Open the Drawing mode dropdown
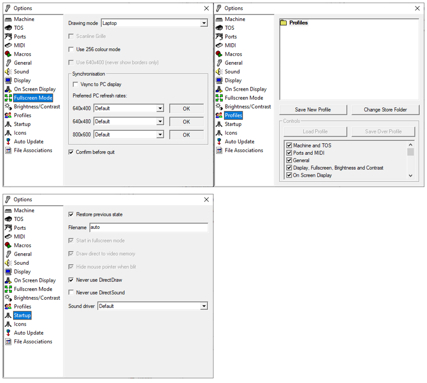Screen dimensions: 427x383 pyautogui.click(x=204, y=23)
